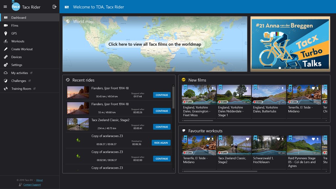Open the About link in the footer
336x189 pixels.
[39, 180]
